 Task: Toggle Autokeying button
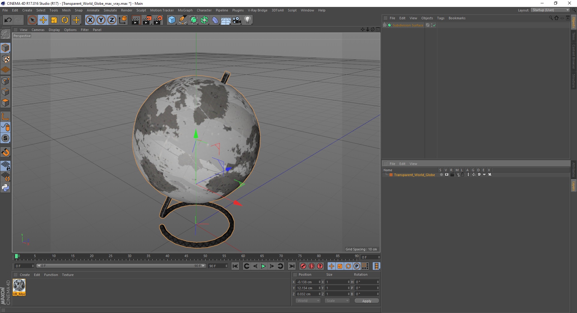coord(312,266)
